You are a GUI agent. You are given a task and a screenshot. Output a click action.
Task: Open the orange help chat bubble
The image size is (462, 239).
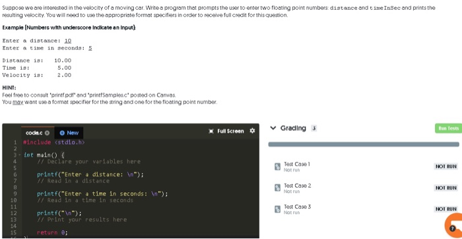click(453, 226)
